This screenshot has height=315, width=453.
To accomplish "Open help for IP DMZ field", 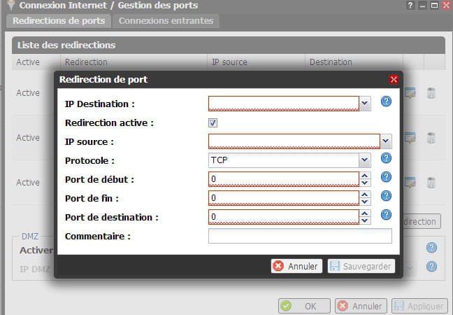I will [x=431, y=267].
